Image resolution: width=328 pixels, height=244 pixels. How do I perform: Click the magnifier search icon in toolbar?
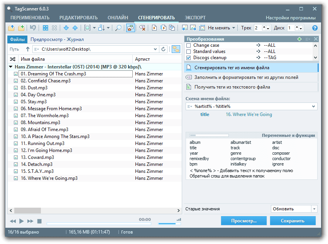click(118, 28)
